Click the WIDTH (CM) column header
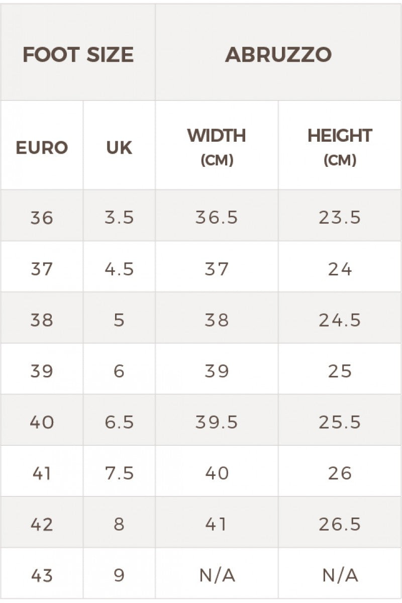 [x=217, y=147]
